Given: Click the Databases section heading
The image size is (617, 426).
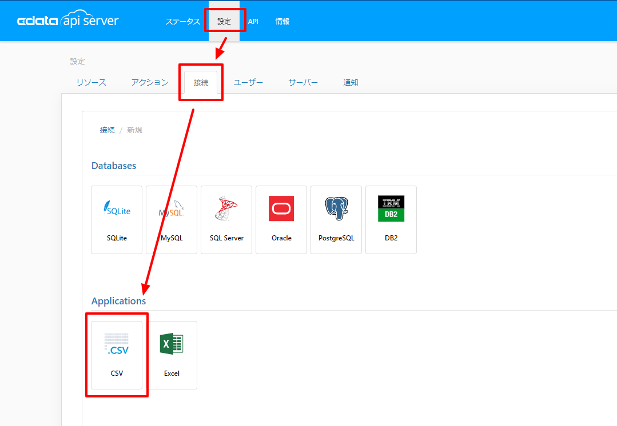Looking at the screenshot, I should pyautogui.click(x=114, y=166).
